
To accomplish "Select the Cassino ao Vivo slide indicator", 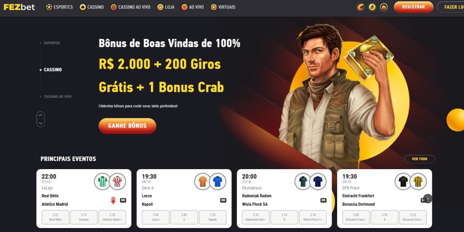I will coord(56,96).
